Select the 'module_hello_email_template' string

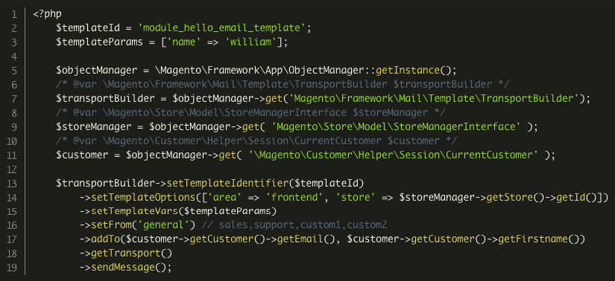pyautogui.click(x=221, y=28)
